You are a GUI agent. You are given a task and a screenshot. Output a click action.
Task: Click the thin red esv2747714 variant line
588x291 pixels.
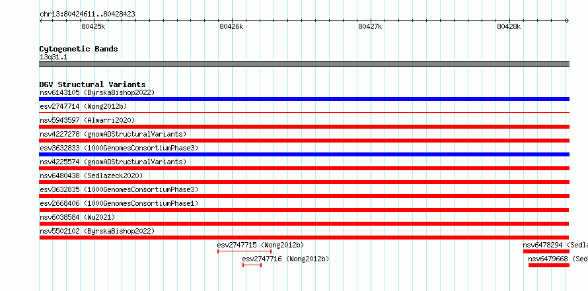point(304,112)
